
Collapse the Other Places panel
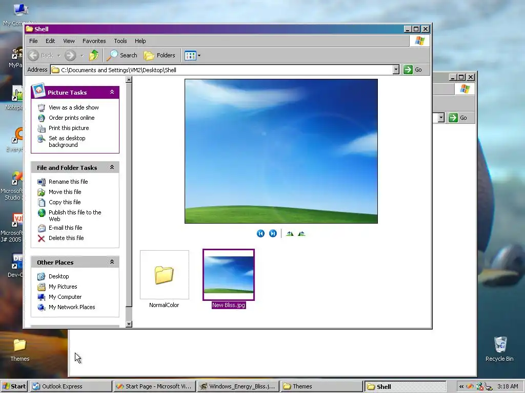click(x=112, y=261)
